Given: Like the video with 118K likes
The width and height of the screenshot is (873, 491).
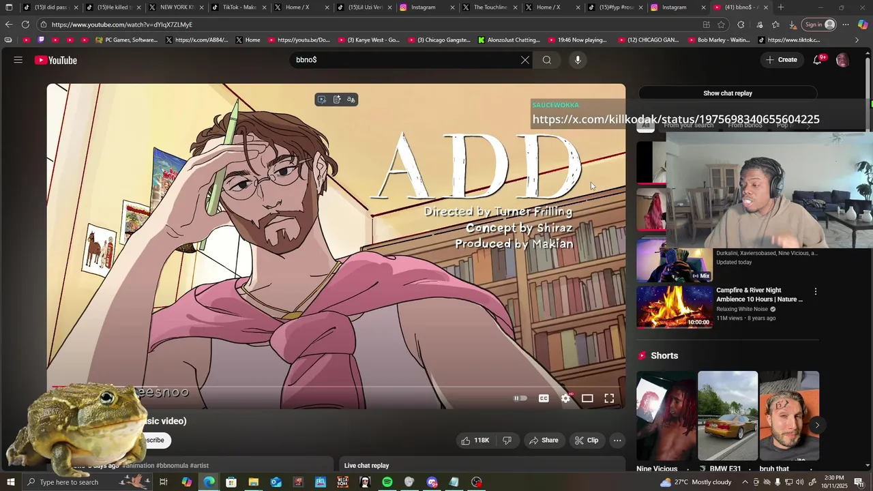Looking at the screenshot, I should click(475, 441).
